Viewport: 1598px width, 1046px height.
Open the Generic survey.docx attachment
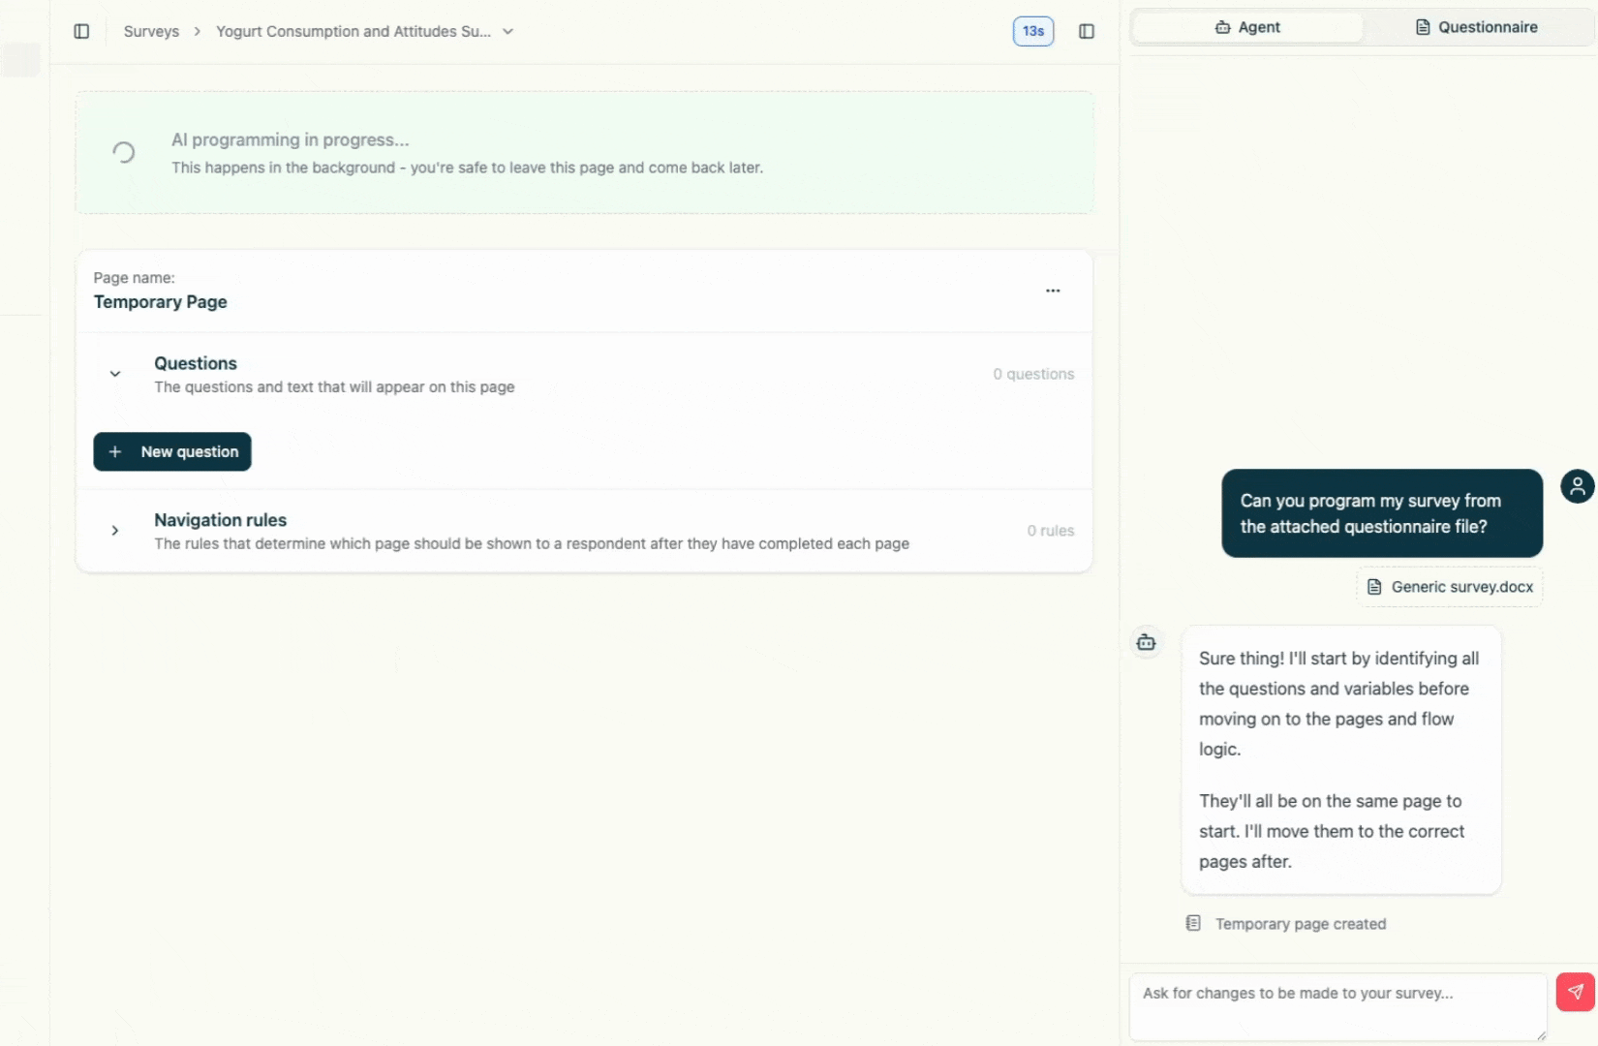coord(1461,587)
